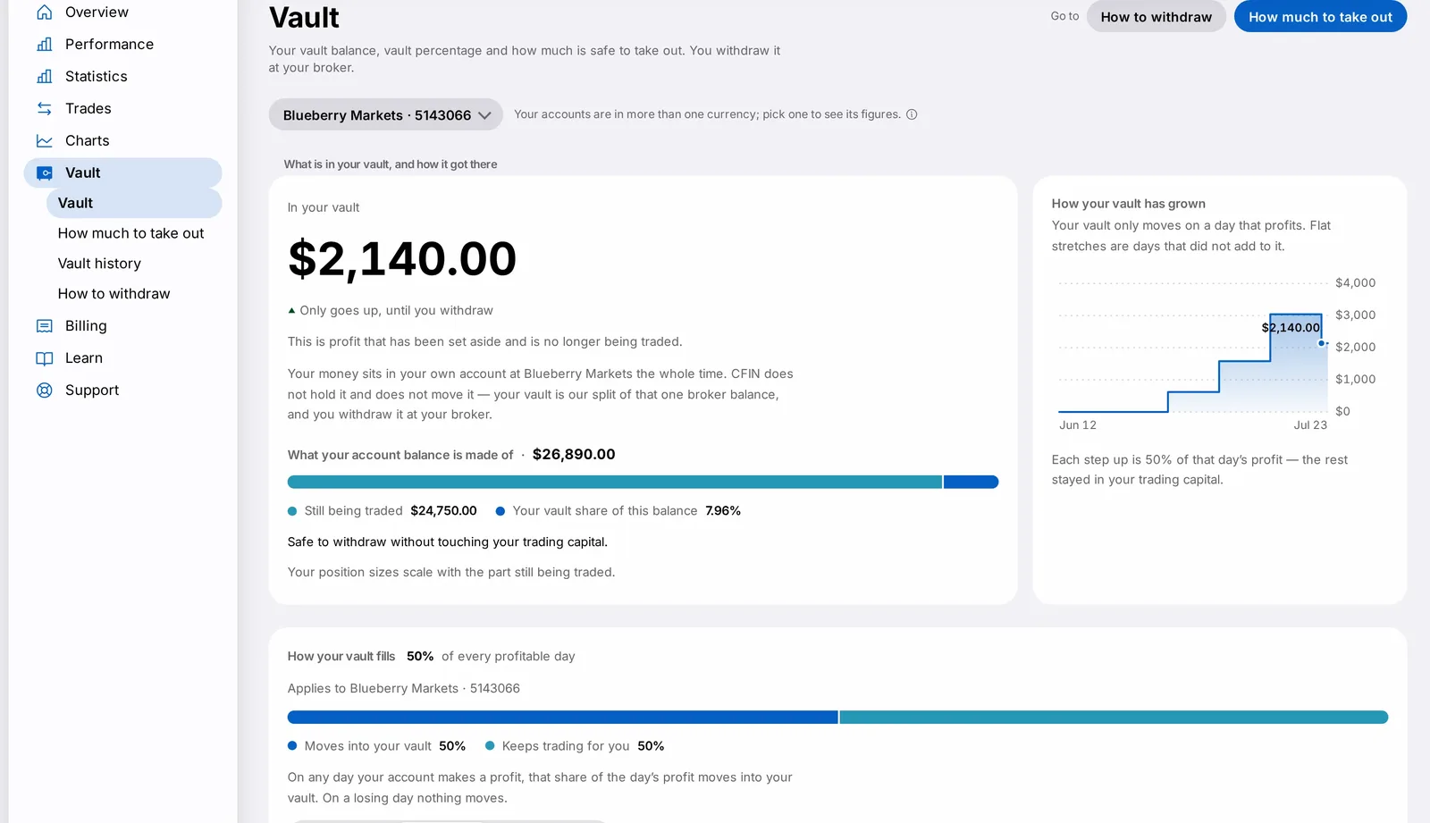The width and height of the screenshot is (1430, 823).
Task: Click the Overview home icon
Action: 44,13
